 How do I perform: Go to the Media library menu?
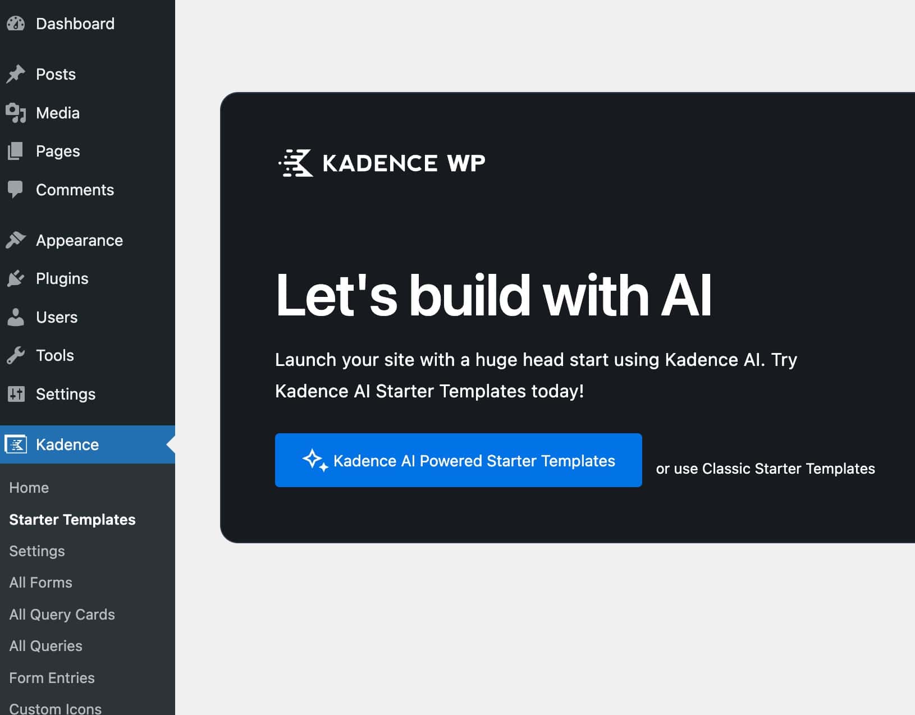pos(88,113)
